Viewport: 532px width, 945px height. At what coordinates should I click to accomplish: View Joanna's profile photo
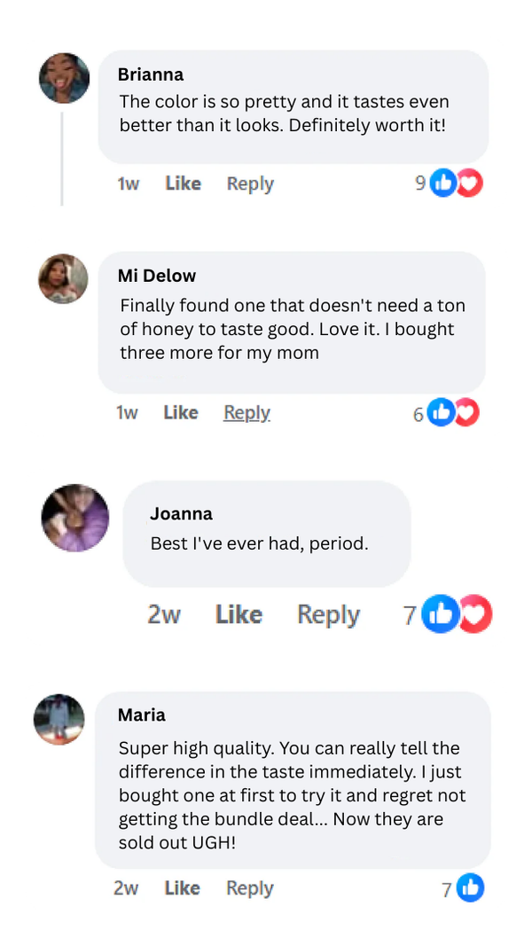[x=75, y=518]
